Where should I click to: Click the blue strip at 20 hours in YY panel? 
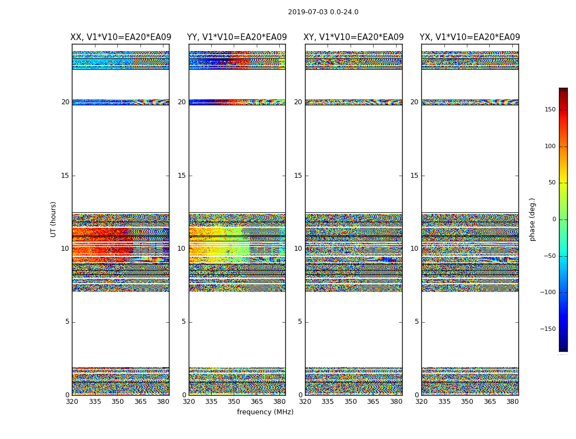[x=203, y=102]
